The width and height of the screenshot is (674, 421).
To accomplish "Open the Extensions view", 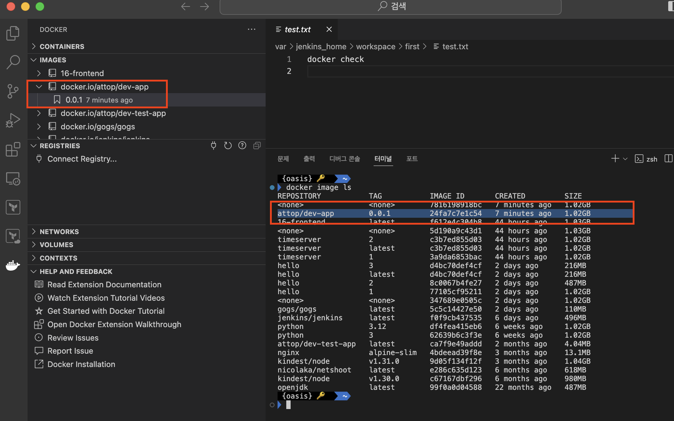I will click(x=13, y=149).
